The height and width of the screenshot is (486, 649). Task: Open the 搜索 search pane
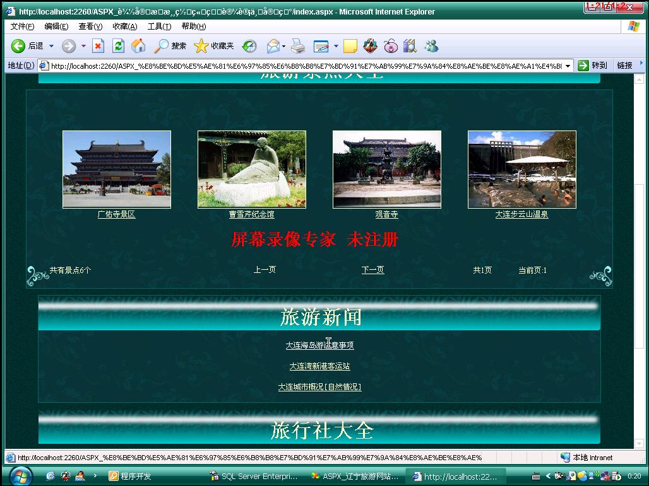click(x=170, y=46)
